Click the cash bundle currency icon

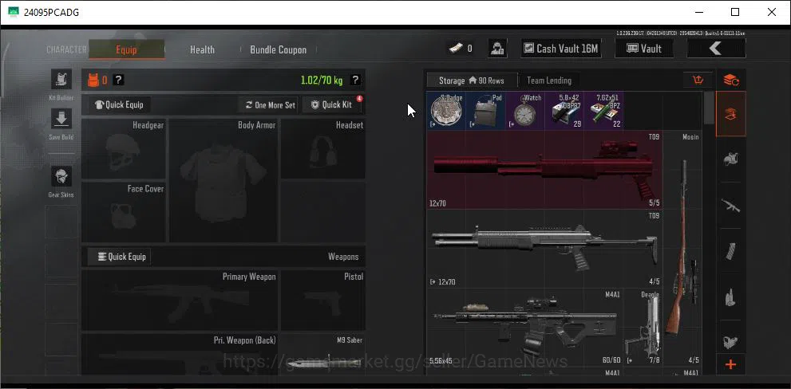tap(456, 49)
